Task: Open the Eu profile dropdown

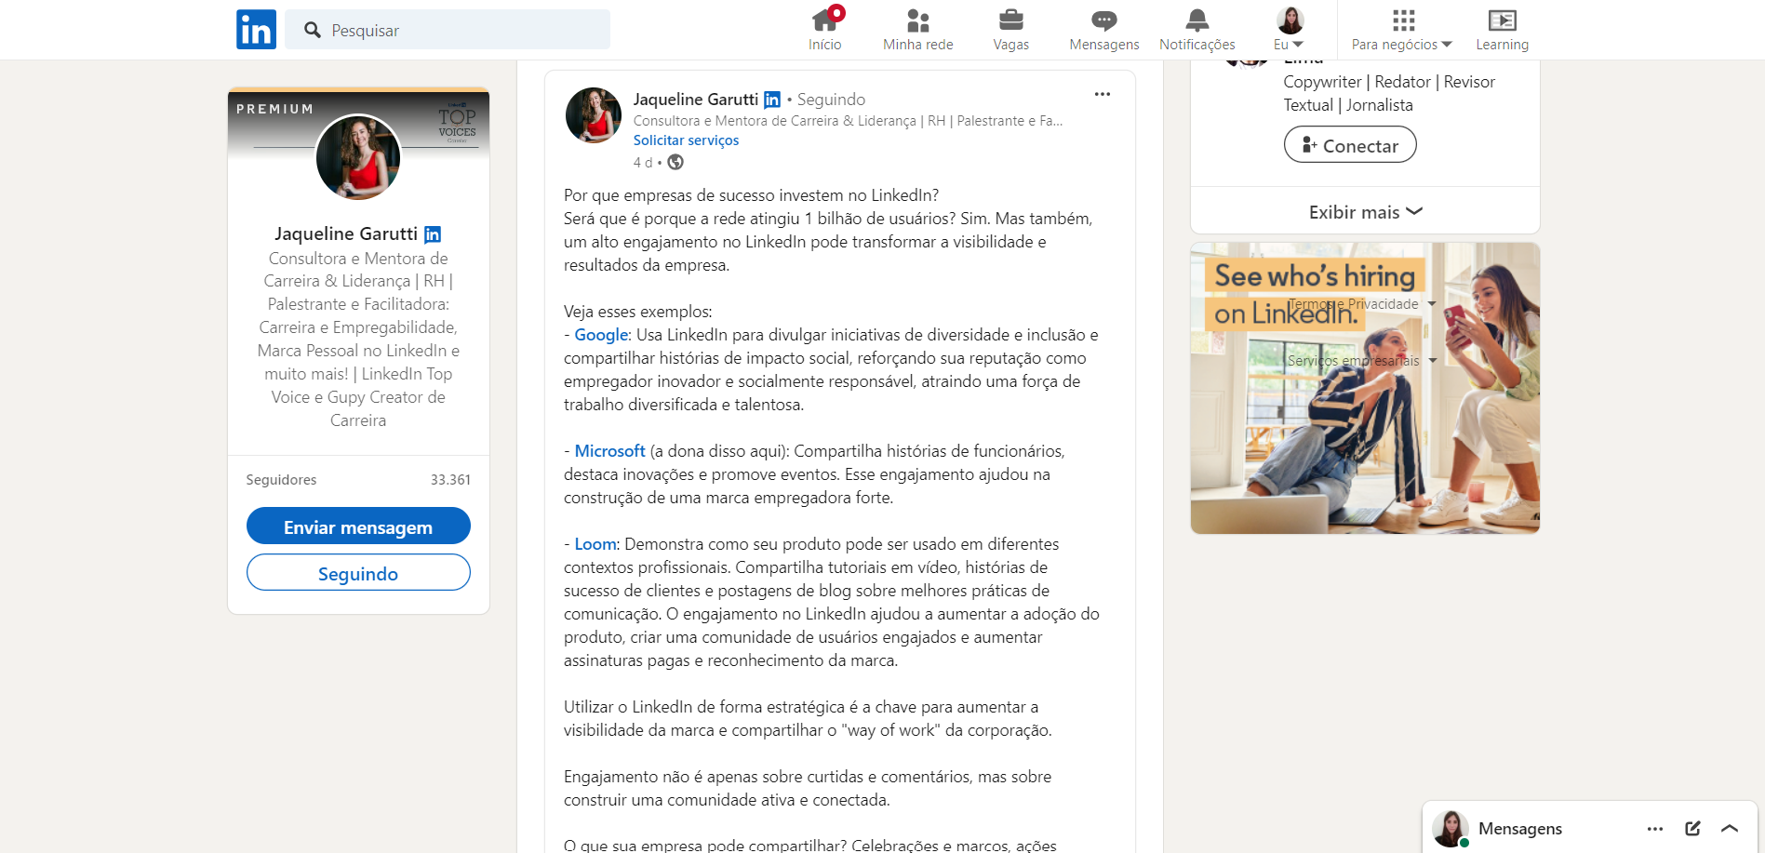Action: coord(1290,30)
